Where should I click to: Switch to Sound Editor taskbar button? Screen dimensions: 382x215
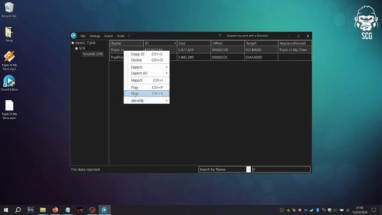pyautogui.click(x=104, y=210)
